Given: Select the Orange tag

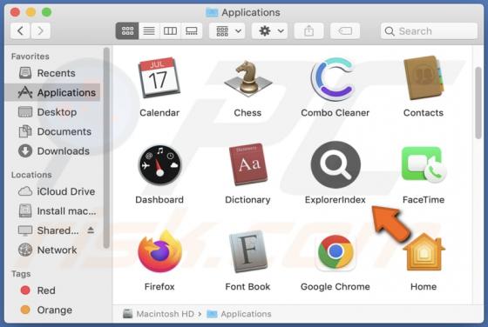Looking at the screenshot, I should point(53,310).
